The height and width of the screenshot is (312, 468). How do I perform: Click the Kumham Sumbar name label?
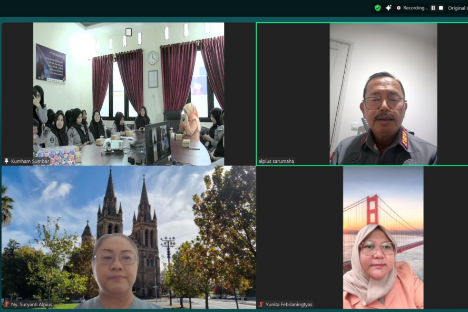point(30,161)
